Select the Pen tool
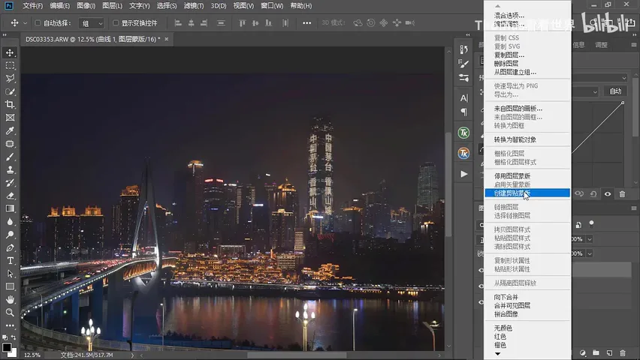 (x=11, y=248)
